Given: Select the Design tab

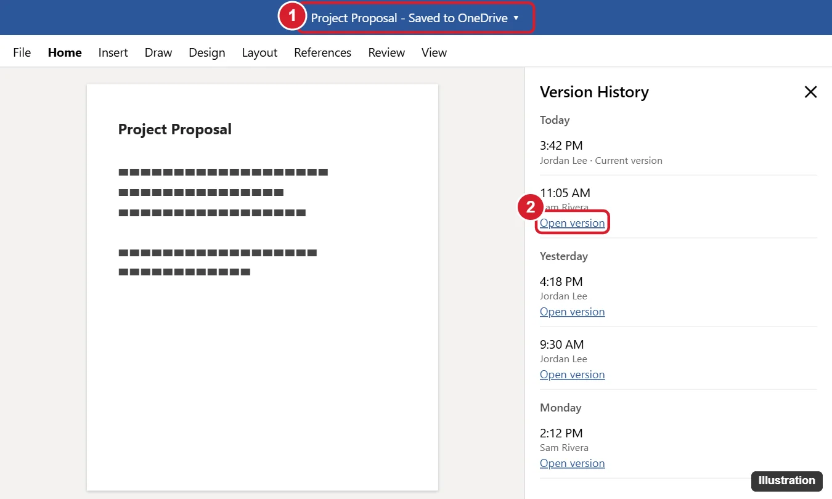Looking at the screenshot, I should [x=207, y=52].
